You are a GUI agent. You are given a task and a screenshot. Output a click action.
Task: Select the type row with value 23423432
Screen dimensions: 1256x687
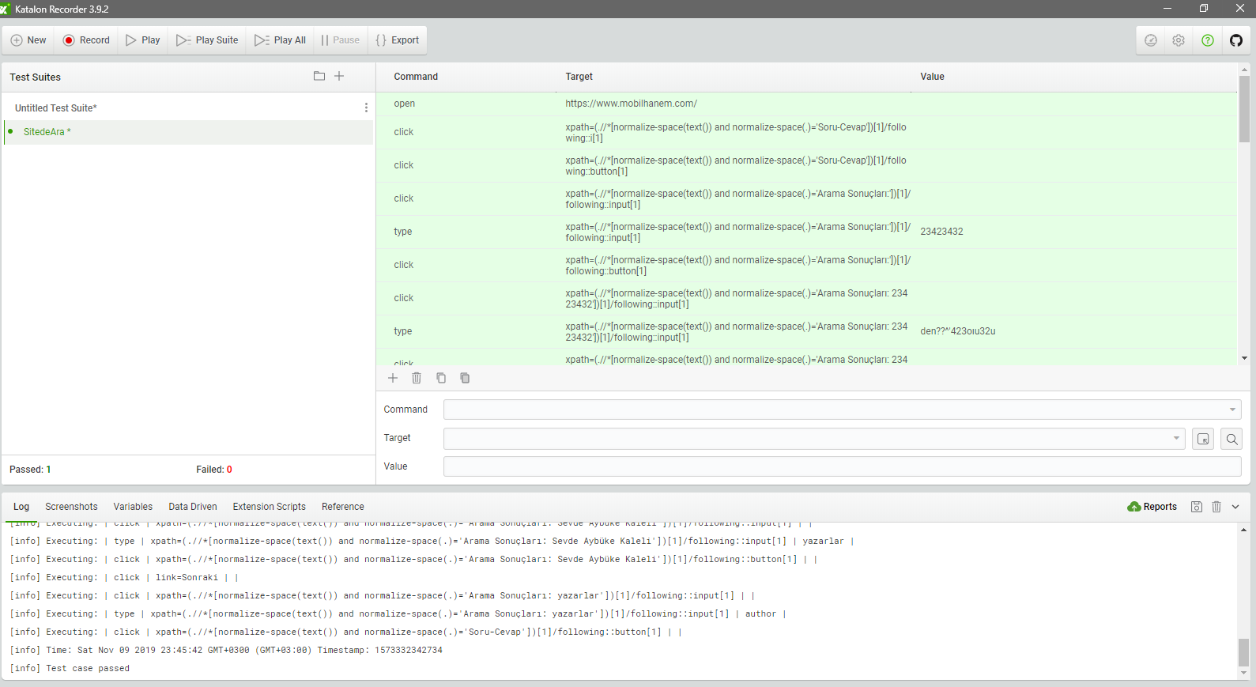[x=806, y=232]
